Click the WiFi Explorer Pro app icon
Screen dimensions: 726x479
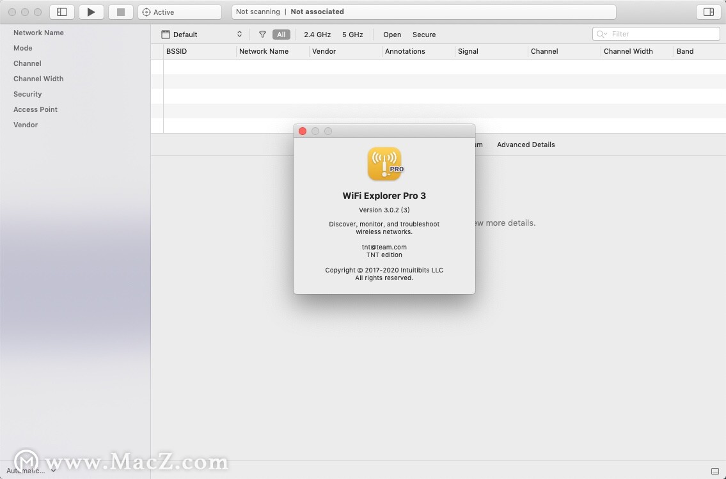(385, 164)
